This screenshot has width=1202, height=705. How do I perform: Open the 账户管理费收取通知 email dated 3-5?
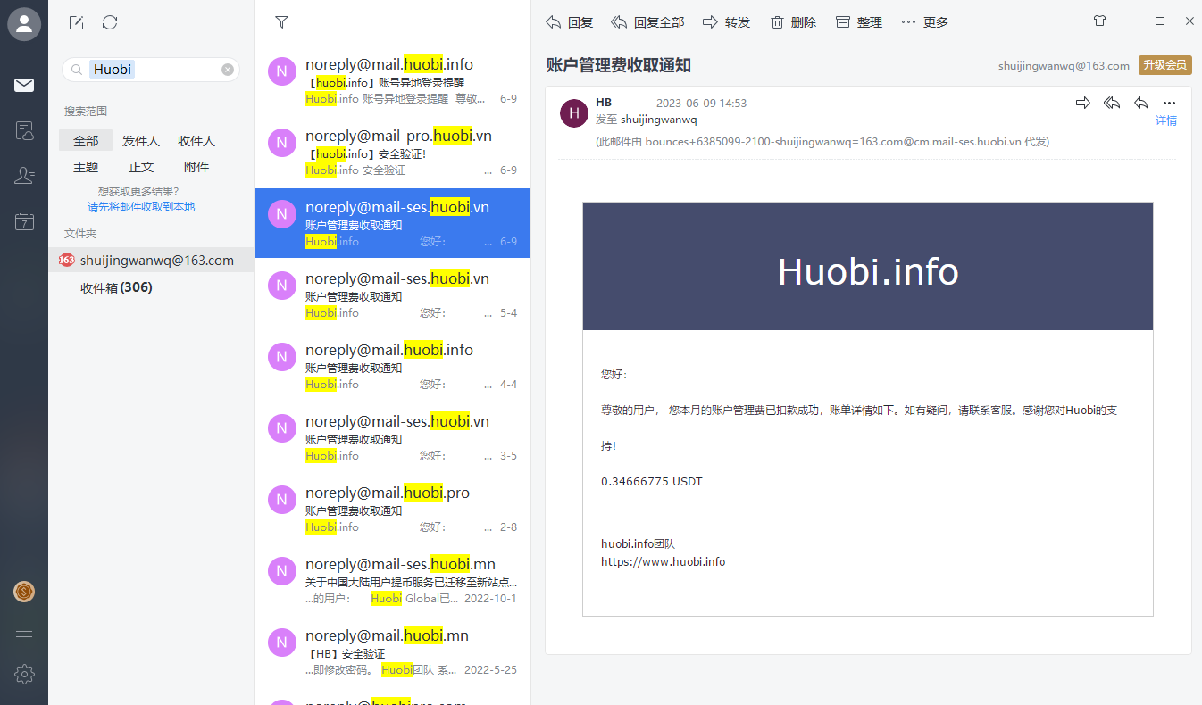coord(392,438)
